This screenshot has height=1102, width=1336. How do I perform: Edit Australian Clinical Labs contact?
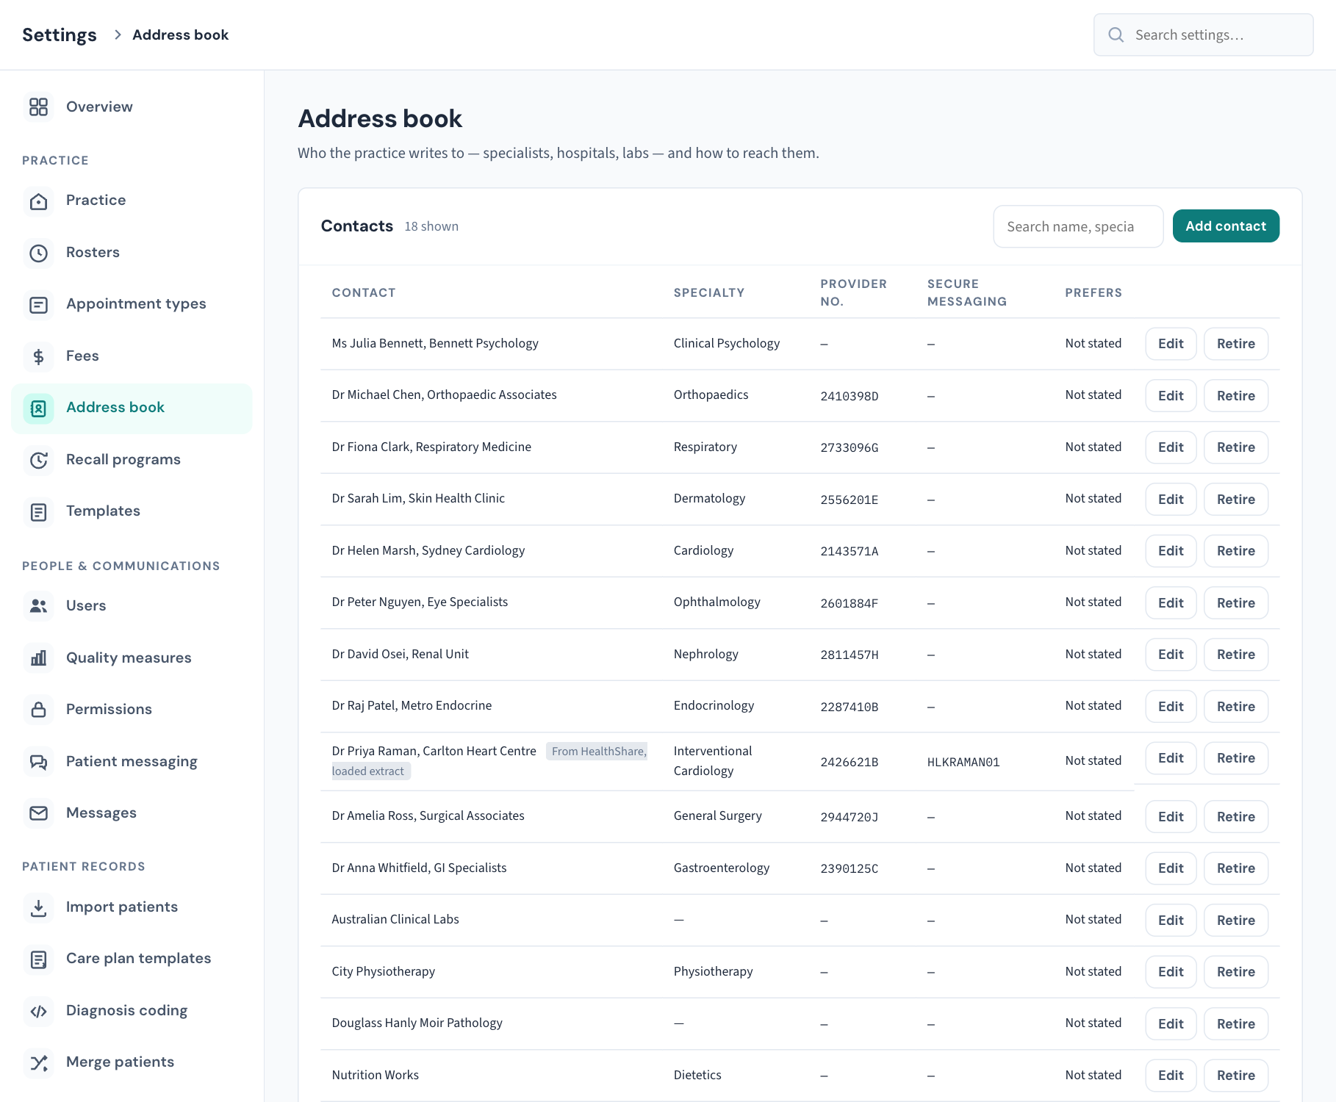1171,921
